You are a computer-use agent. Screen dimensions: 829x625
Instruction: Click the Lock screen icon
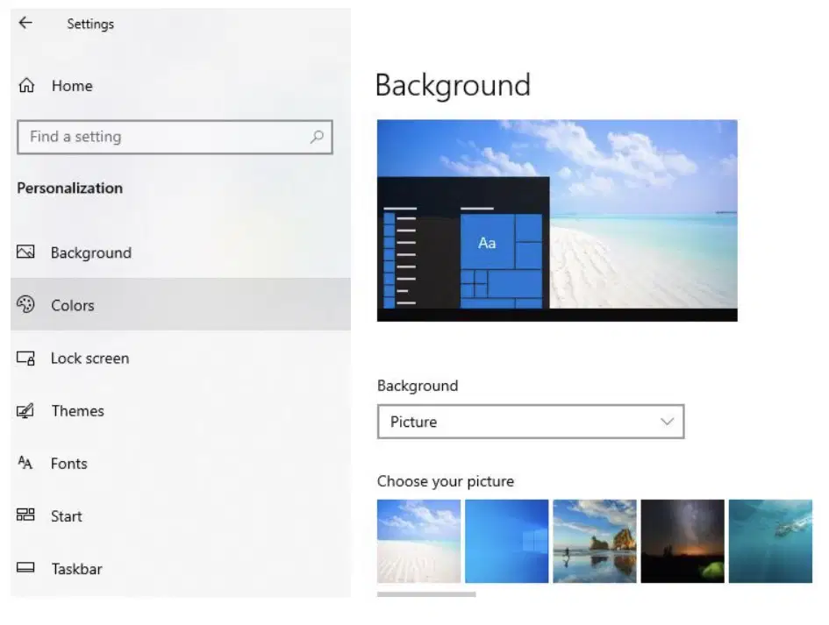click(25, 358)
